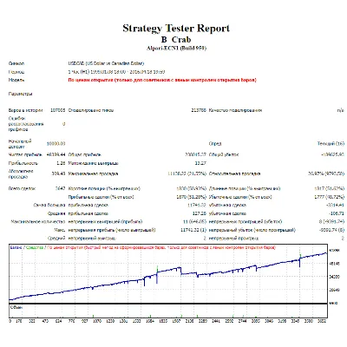The height and width of the screenshot is (347, 347).
Task: Click the "Абсолютная просадка" label
Action: pos(21,173)
